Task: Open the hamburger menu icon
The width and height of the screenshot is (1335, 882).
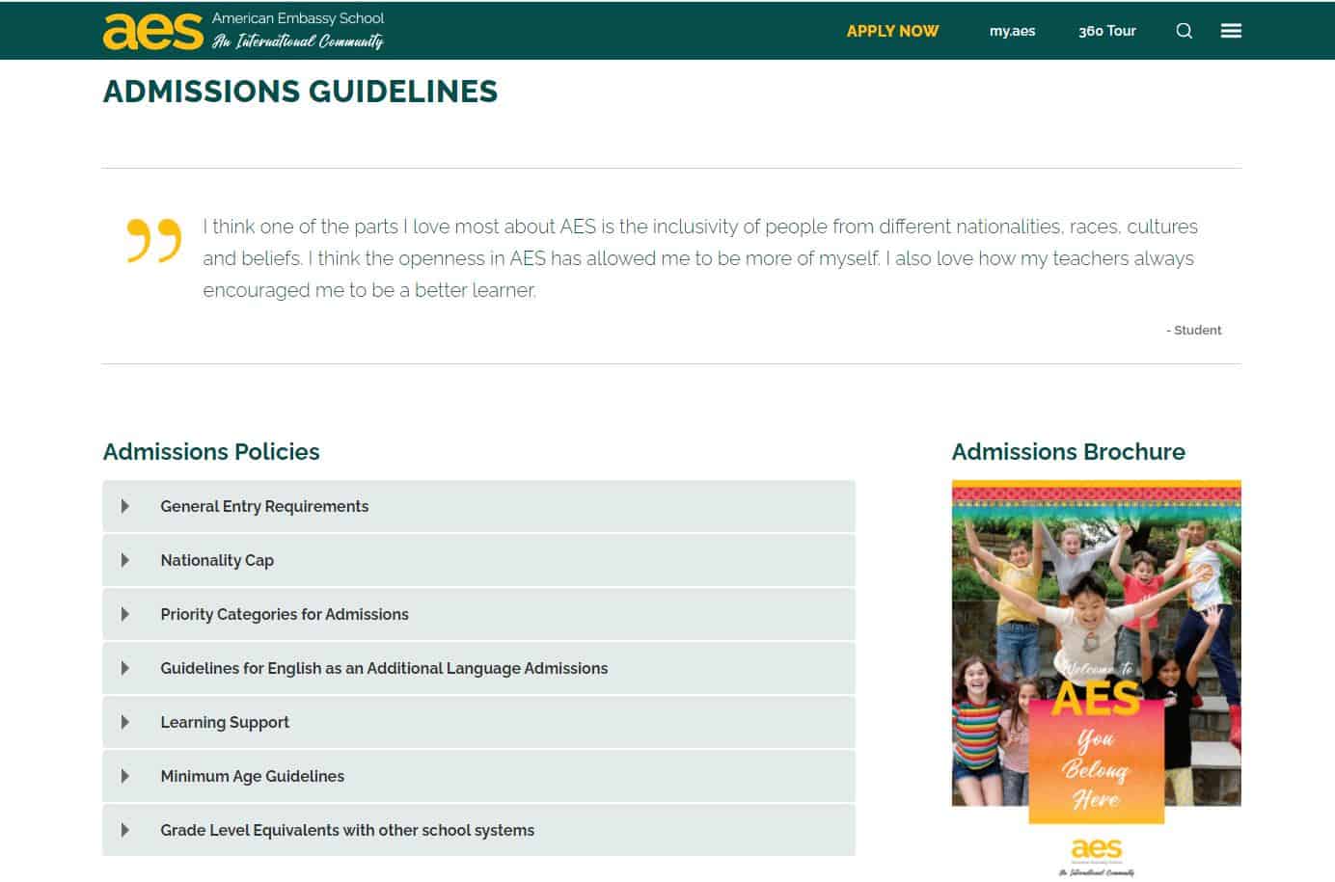Action: pyautogui.click(x=1231, y=31)
